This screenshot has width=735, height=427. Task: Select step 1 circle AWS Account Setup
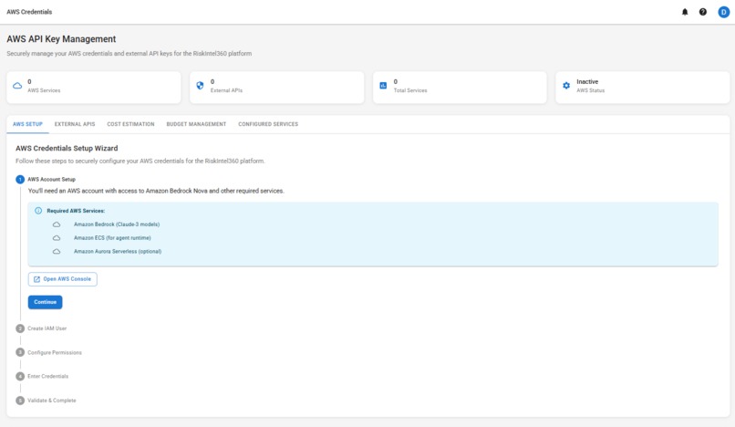(x=20, y=179)
